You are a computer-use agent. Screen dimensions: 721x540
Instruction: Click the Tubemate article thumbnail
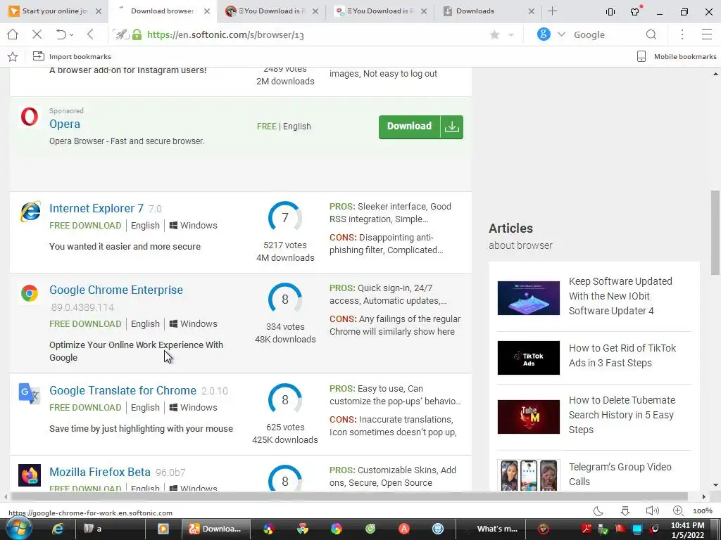pos(529,417)
